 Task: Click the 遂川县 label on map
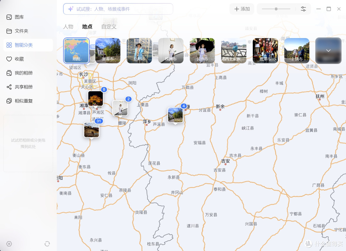[193, 226]
